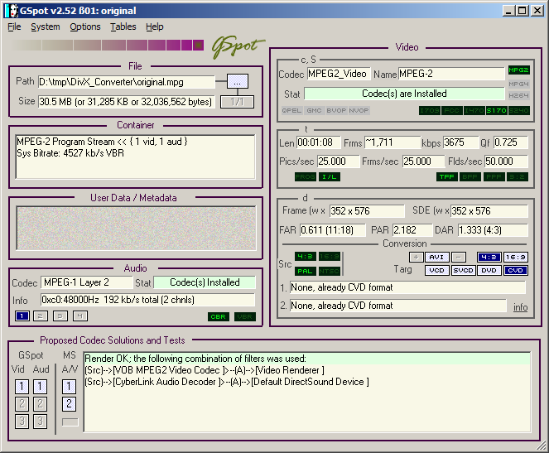The height and width of the screenshot is (453, 549).
Task: Toggle the VCD target format
Action: tap(436, 271)
